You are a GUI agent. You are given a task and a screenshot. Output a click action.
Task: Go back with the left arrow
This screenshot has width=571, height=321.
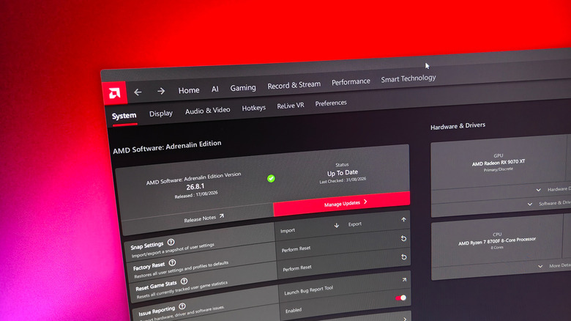tap(138, 92)
